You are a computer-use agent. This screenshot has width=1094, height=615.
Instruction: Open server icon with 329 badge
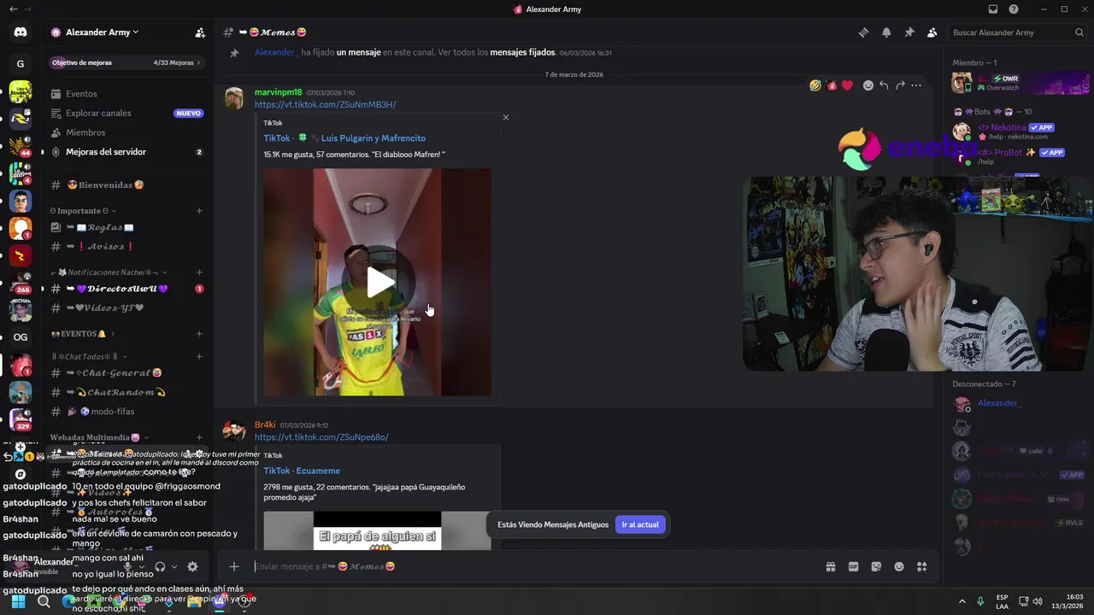pos(21,419)
